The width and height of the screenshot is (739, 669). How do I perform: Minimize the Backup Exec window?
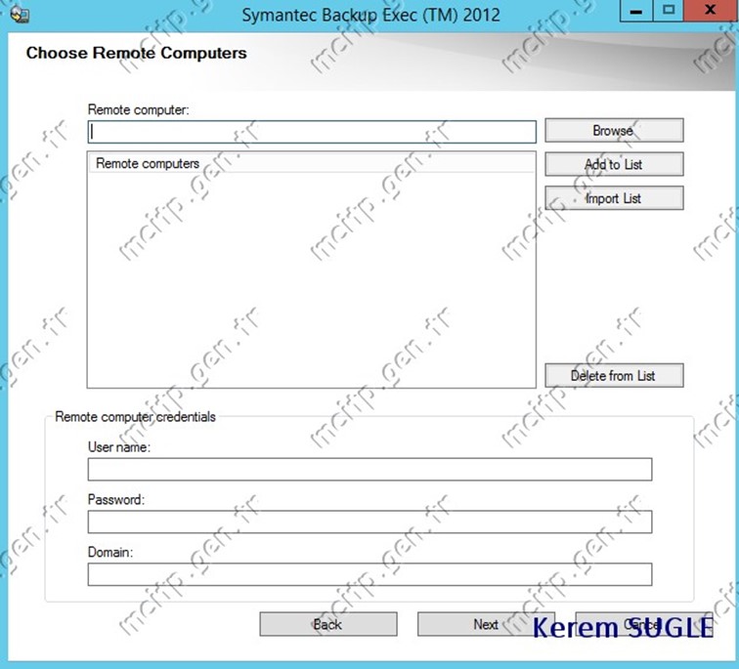636,11
